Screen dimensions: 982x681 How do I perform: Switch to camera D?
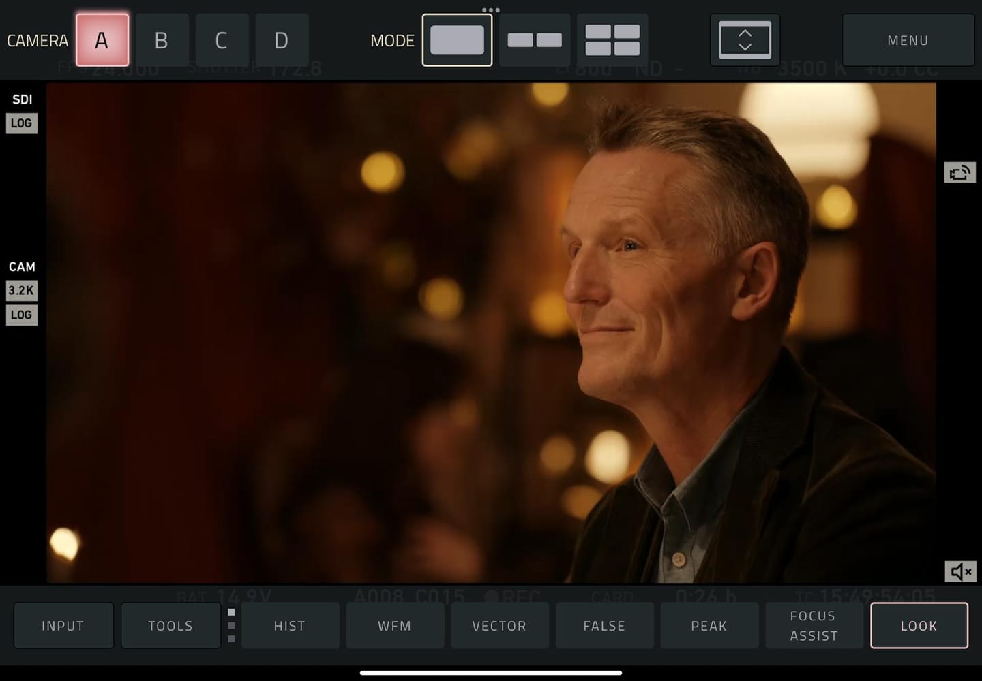click(x=282, y=40)
